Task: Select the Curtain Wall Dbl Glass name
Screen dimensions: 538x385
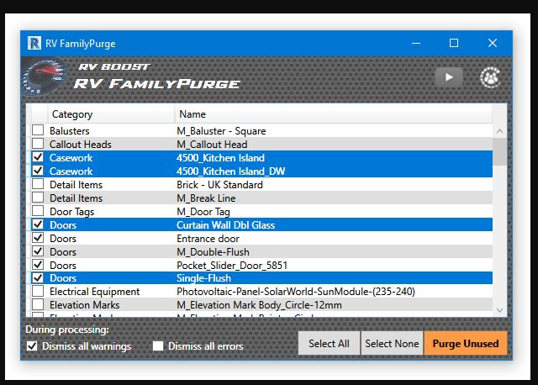Action: tap(226, 225)
